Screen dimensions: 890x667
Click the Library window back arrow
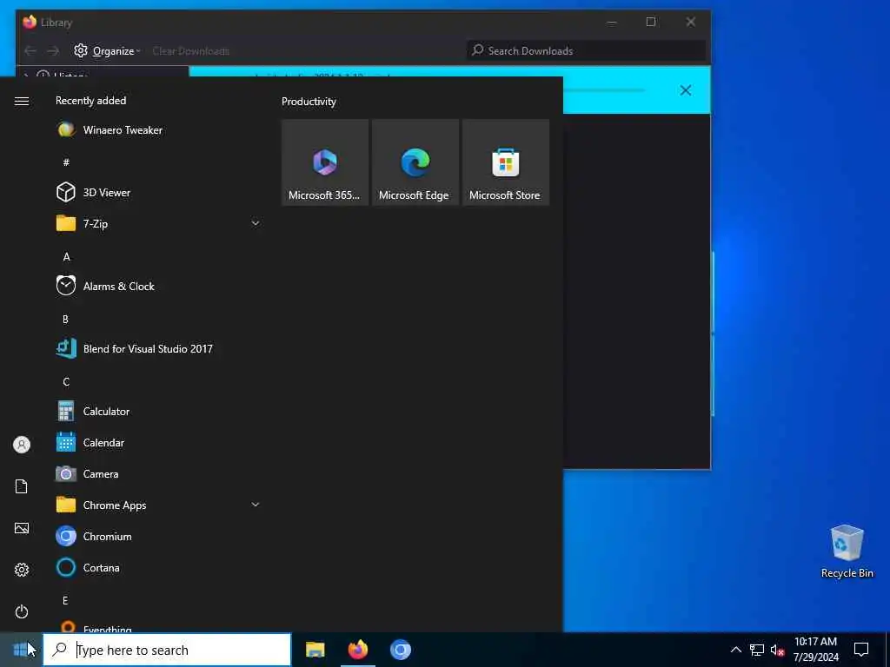(30, 51)
